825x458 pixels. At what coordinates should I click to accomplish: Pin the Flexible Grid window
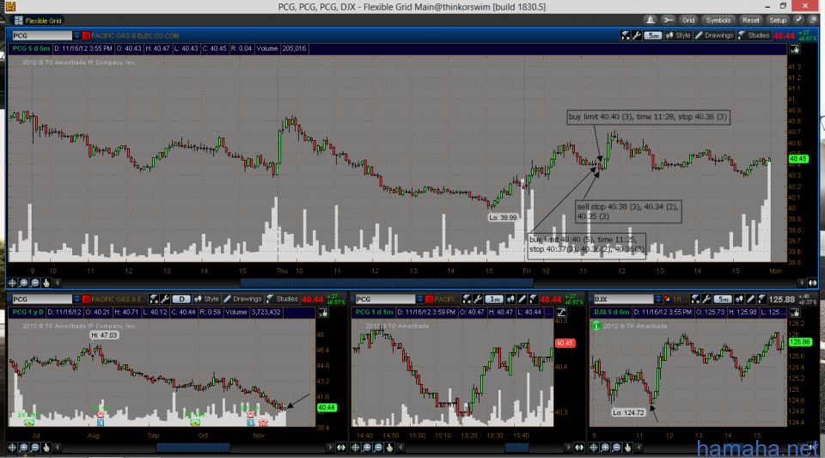[x=798, y=21]
